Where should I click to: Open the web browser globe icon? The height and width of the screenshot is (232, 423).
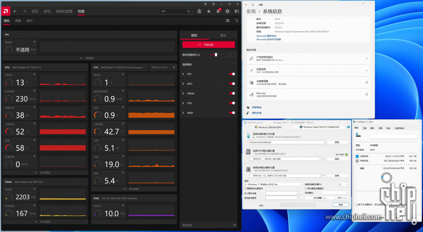[x=199, y=11]
